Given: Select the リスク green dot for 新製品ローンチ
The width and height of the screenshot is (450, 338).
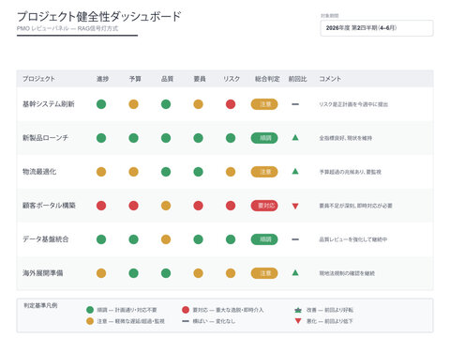Looking at the screenshot, I should pos(231,138).
